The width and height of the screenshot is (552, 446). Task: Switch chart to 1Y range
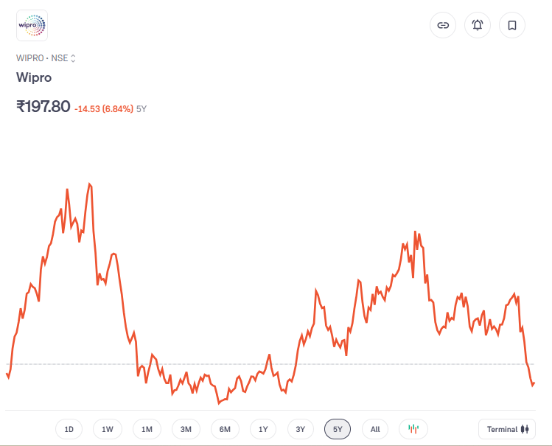tap(263, 429)
